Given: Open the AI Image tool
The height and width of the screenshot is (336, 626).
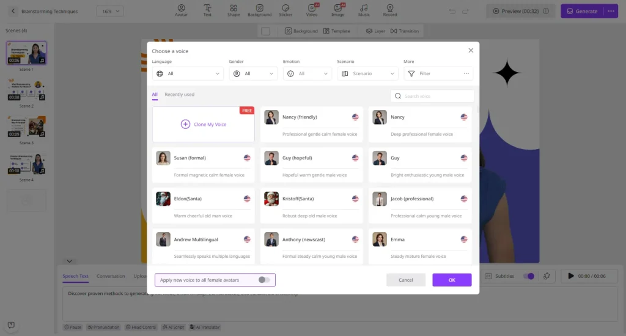Looking at the screenshot, I should (337, 11).
